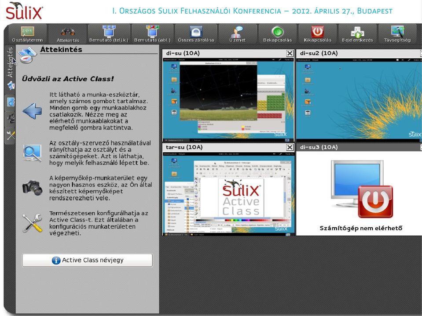Click the di-su (10A) title label
422x316 pixels.
pyautogui.click(x=183, y=53)
